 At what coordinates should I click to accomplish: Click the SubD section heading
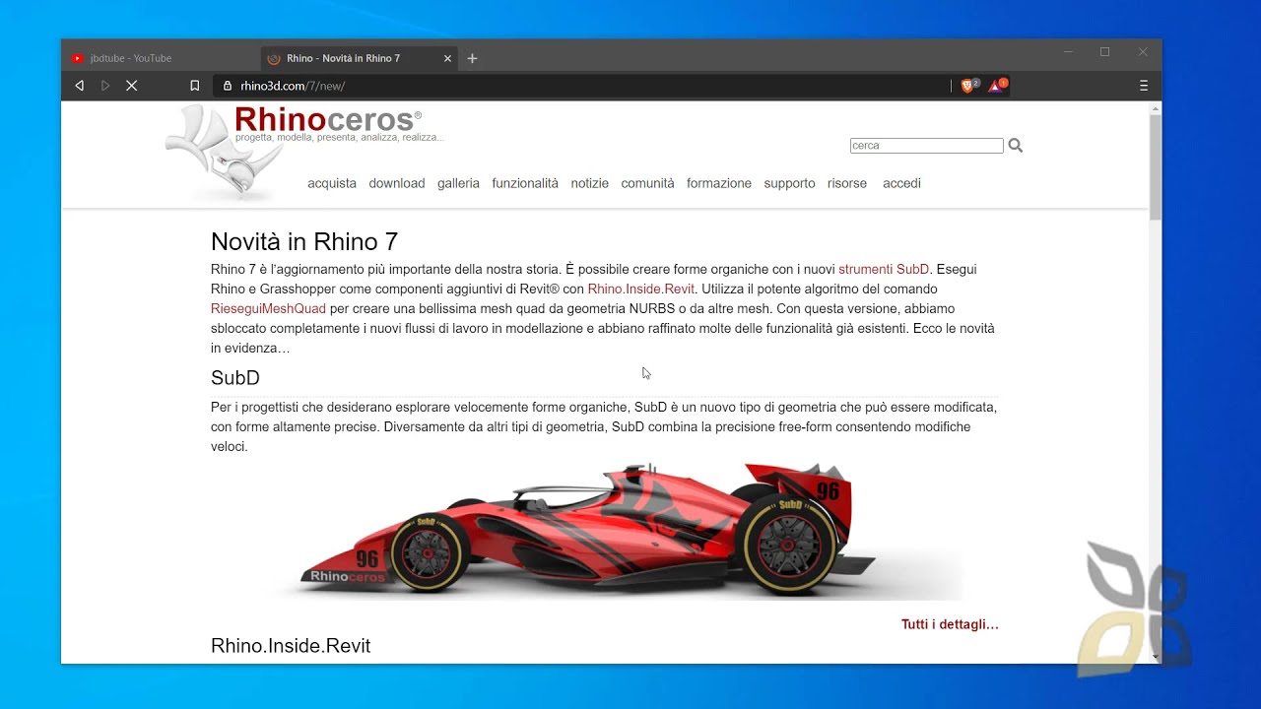click(x=235, y=378)
